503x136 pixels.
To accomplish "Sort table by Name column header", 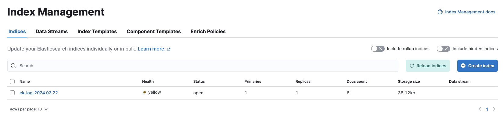I will pyautogui.click(x=25, y=82).
